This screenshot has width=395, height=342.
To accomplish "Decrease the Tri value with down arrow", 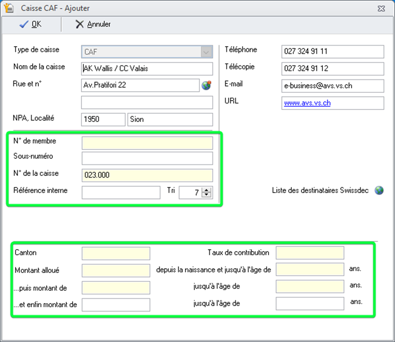I will tap(207, 196).
